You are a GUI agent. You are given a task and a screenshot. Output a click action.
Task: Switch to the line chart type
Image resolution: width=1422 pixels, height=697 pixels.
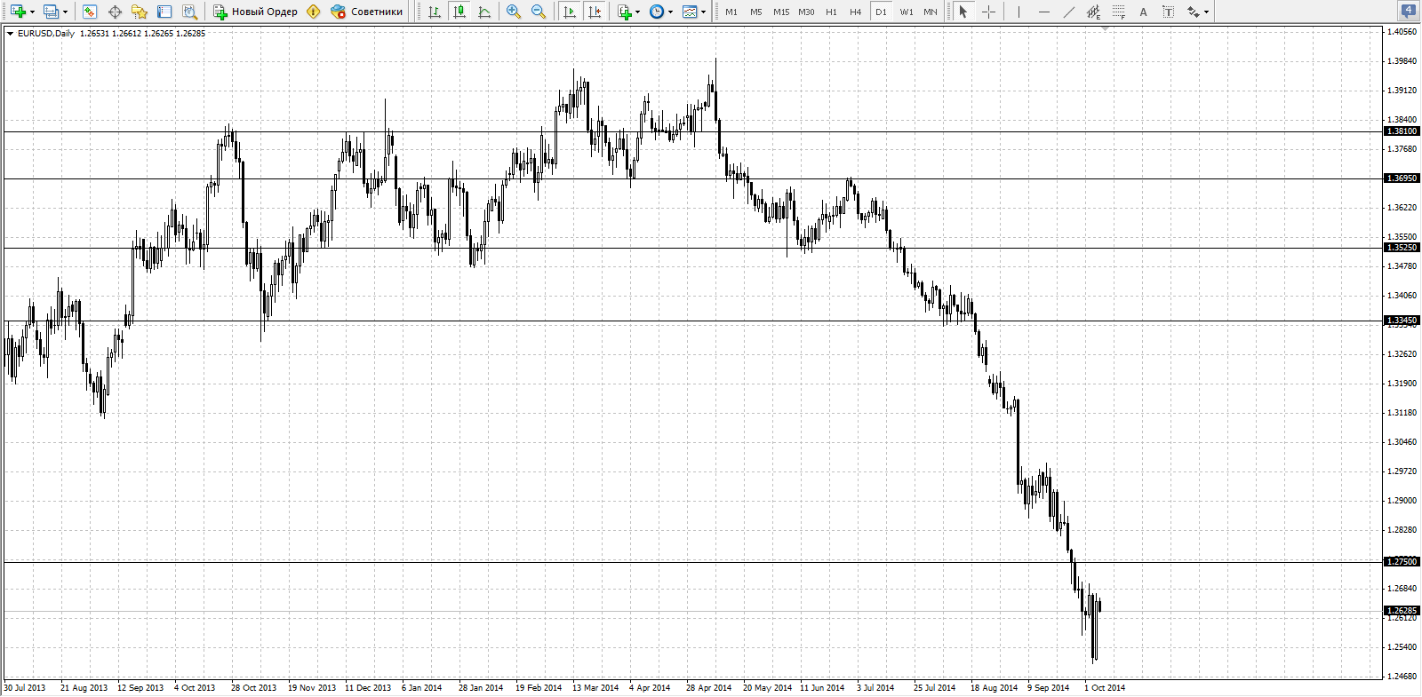click(x=484, y=12)
